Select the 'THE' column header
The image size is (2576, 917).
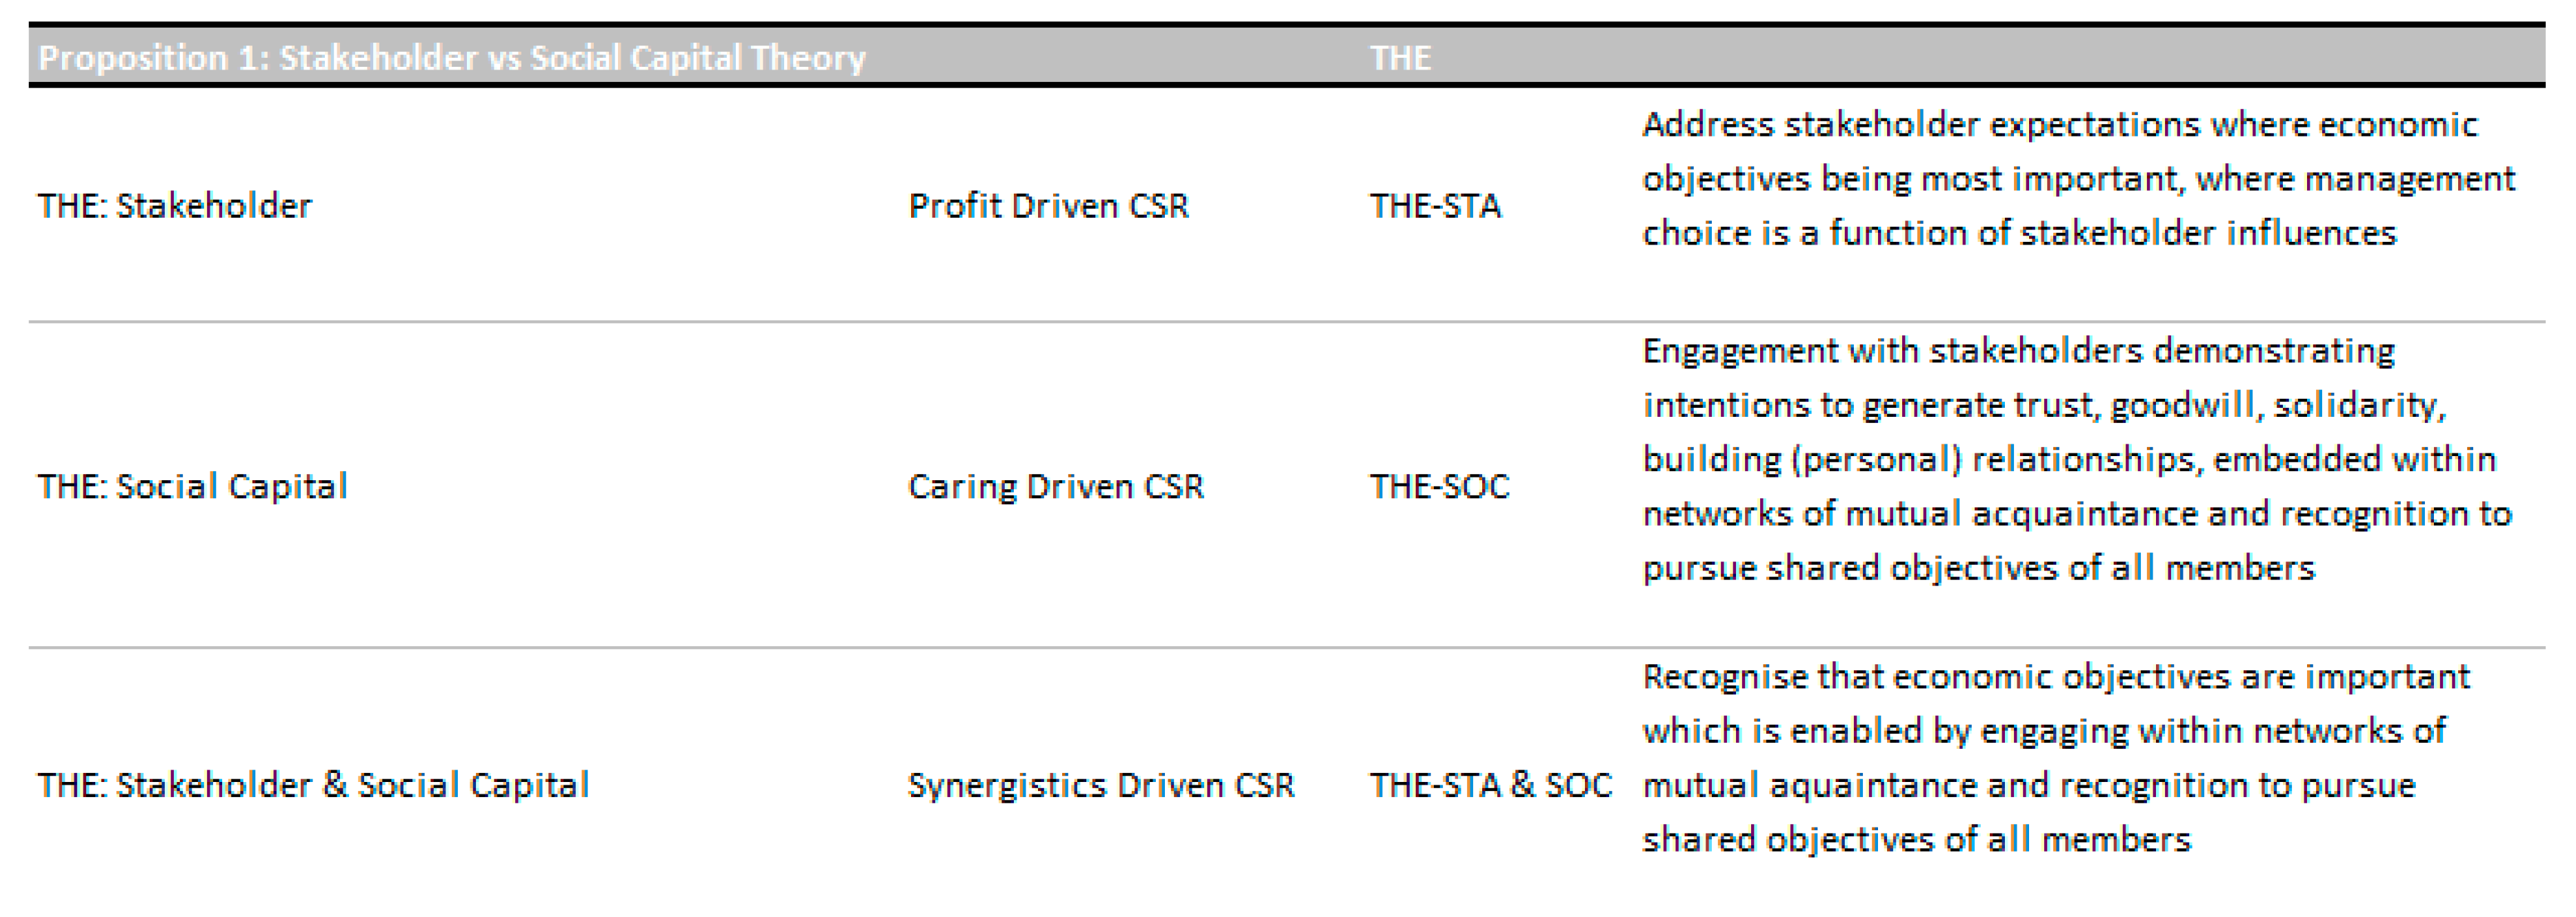click(x=1400, y=58)
